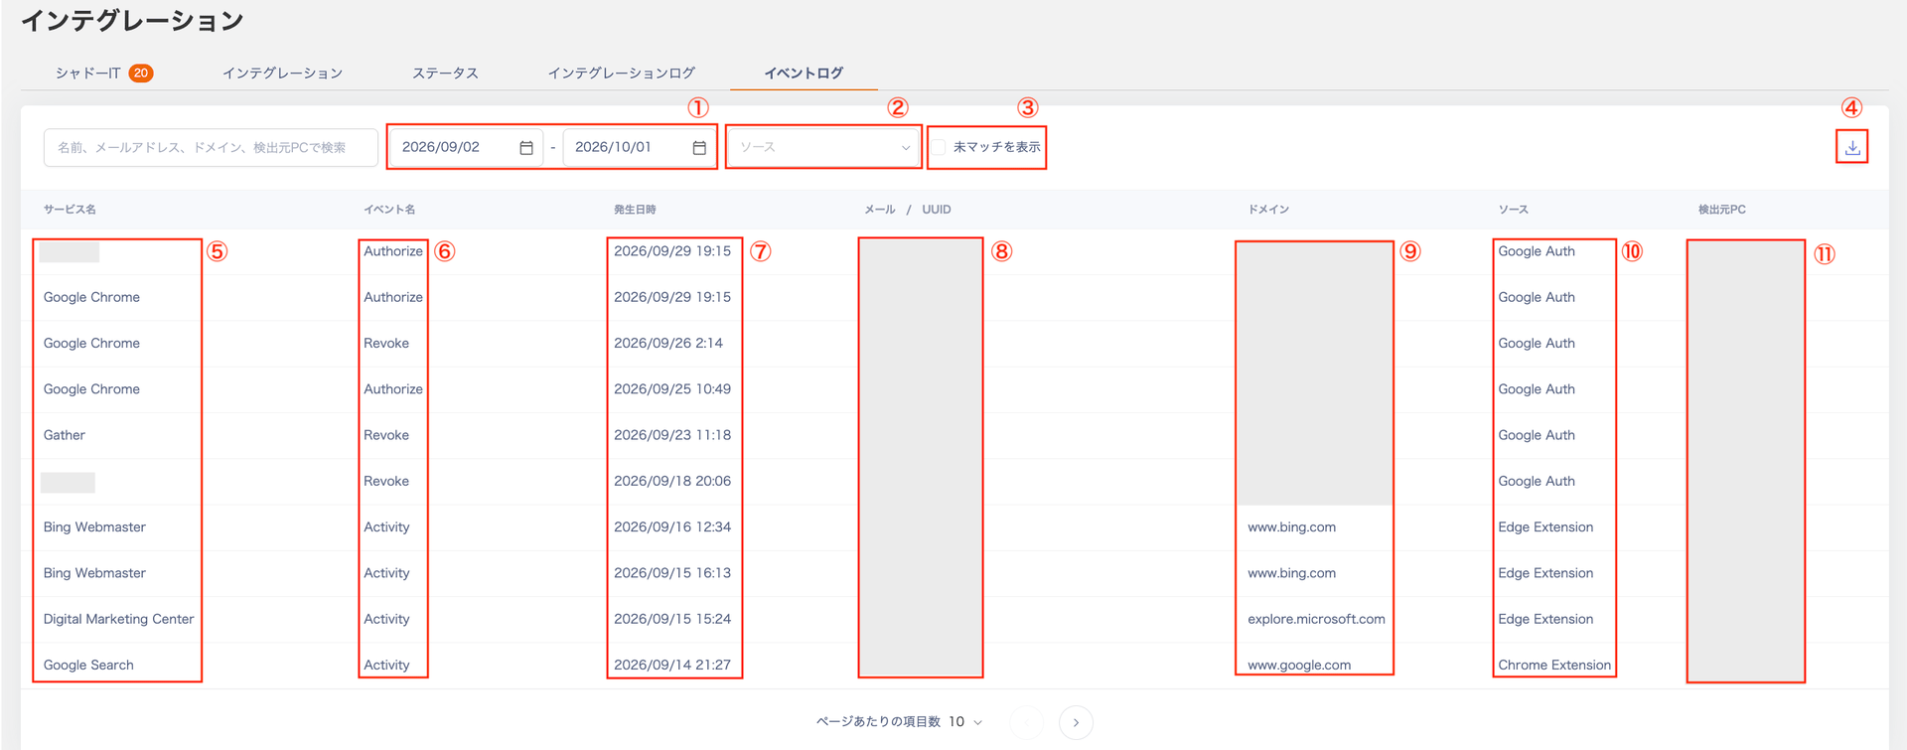Viewport: 1907px width, 750px height.
Task: Expand the ソース filter dropdown
Action: pos(824,147)
